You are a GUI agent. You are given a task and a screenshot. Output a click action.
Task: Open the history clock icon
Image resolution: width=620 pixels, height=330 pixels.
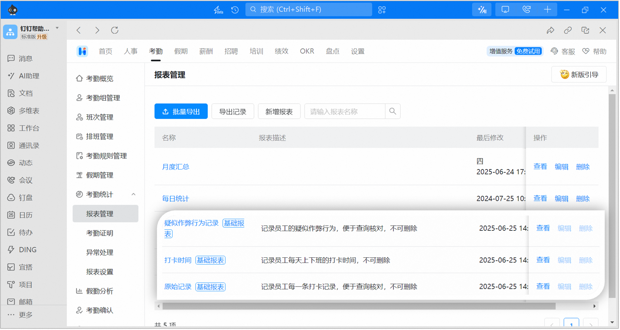coord(235,10)
